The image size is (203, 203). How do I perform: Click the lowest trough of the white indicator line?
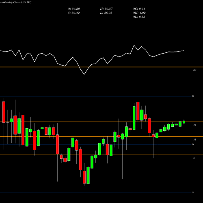point(84,74)
